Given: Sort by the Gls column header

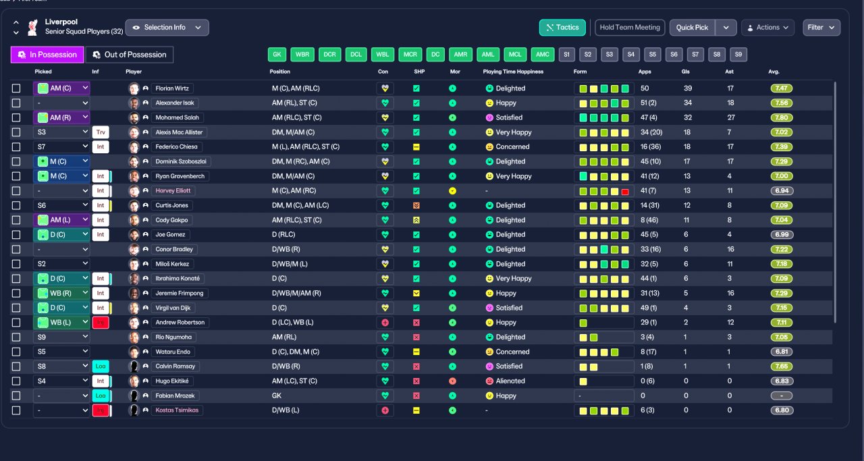Looking at the screenshot, I should [x=686, y=72].
